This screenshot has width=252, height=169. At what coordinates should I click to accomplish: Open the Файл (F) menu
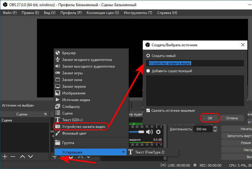point(10,13)
